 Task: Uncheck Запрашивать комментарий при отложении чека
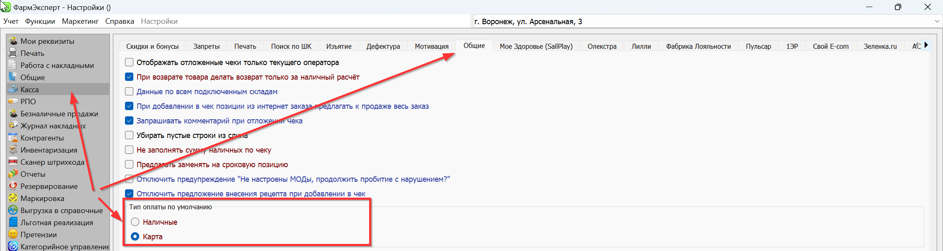[x=129, y=121]
